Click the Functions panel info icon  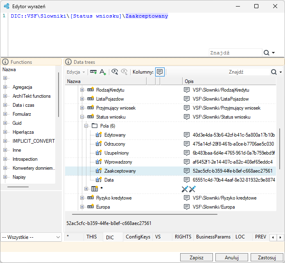[x=5, y=62]
